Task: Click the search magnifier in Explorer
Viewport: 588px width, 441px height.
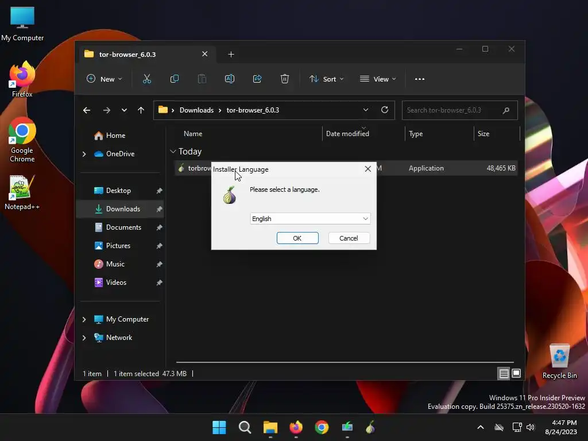Action: pyautogui.click(x=506, y=110)
